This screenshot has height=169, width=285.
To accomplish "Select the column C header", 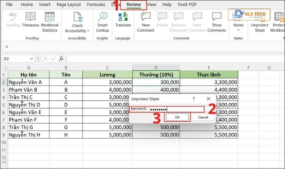I will (107, 68).
